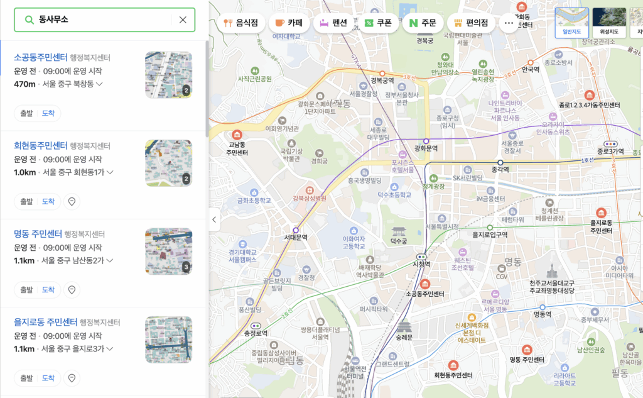This screenshot has height=398, width=643.
Task: Click location pin icon for 회현동주민센터
Action: click(72, 202)
